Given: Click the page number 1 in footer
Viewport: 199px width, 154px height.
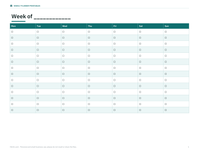Looking at the screenshot, I should tap(188, 147).
